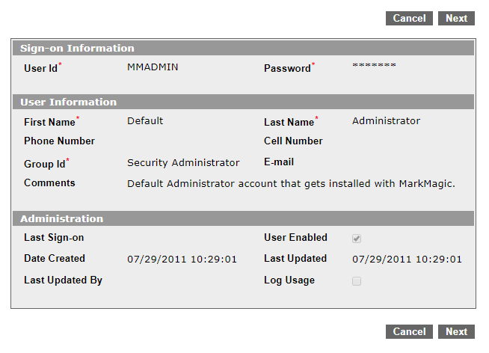Click the Cell Number label
Screen dimensions: 489x353
point(293,141)
